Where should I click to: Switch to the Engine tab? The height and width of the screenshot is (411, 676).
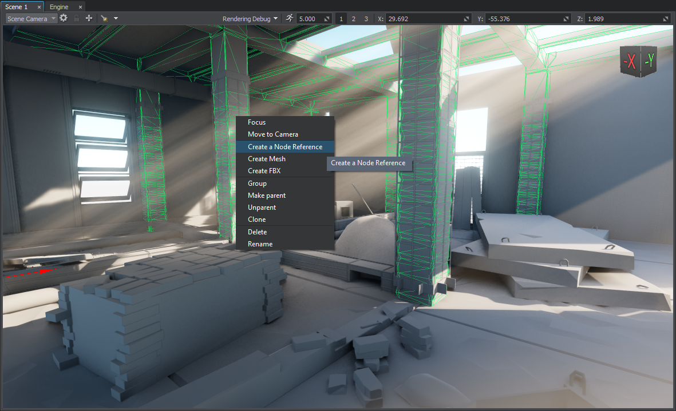[x=59, y=7]
